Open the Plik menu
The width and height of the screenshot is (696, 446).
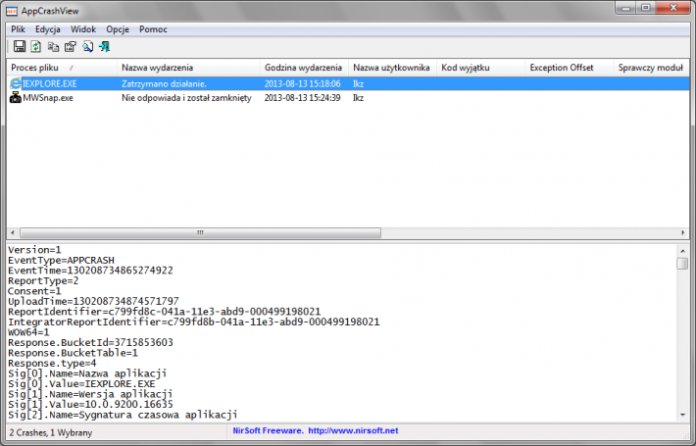pos(19,29)
